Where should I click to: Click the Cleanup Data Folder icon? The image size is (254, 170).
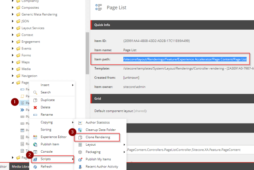click(x=80, y=130)
